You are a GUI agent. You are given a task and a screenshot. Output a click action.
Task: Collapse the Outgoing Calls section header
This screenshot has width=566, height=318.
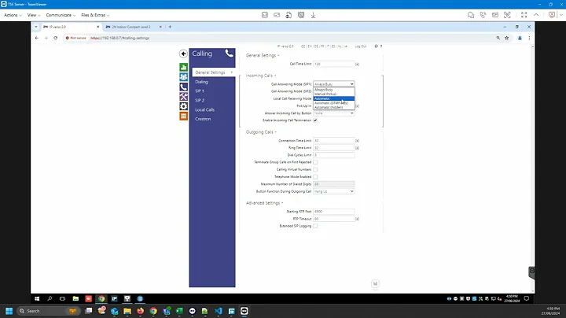point(261,132)
